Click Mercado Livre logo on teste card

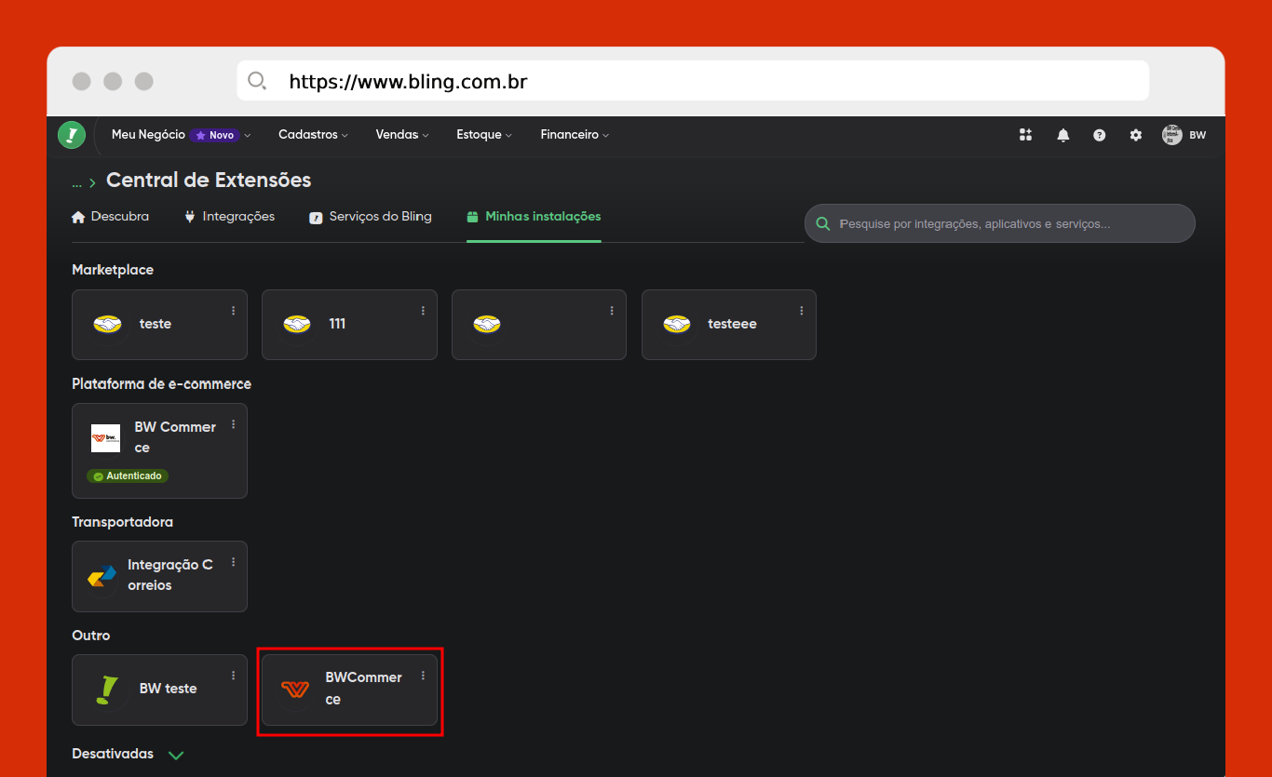pos(108,324)
